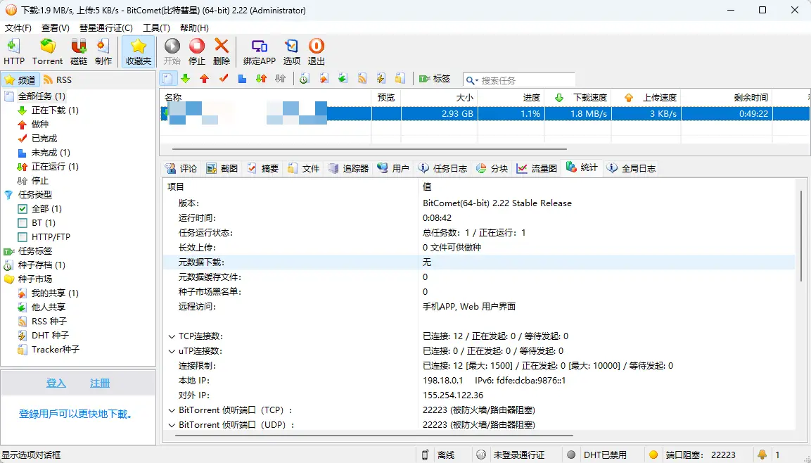Open the 追踪器 trackers tab

coord(349,169)
